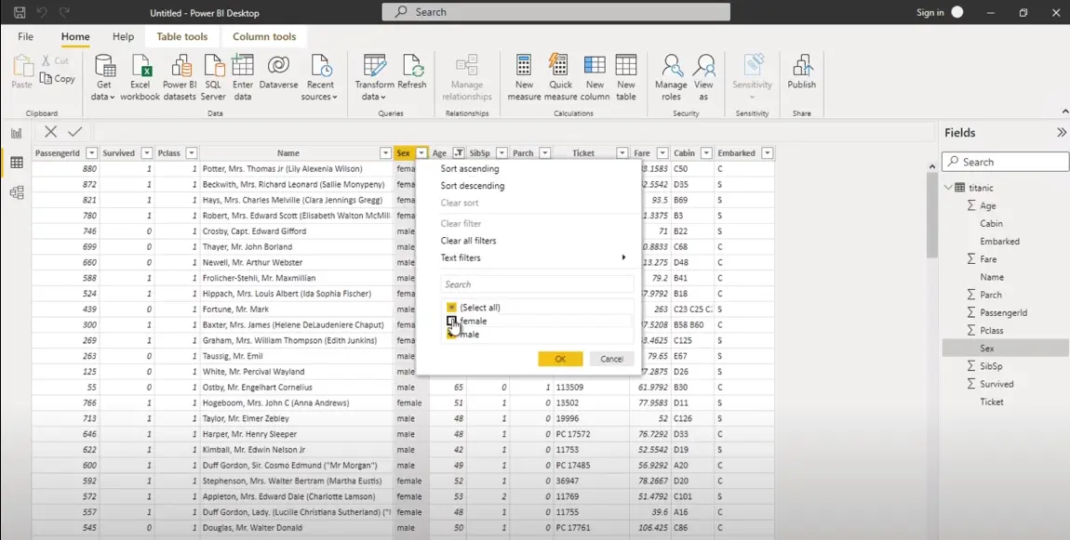The image size is (1070, 540).
Task: Click the Fields pane Search box
Action: (1005, 162)
